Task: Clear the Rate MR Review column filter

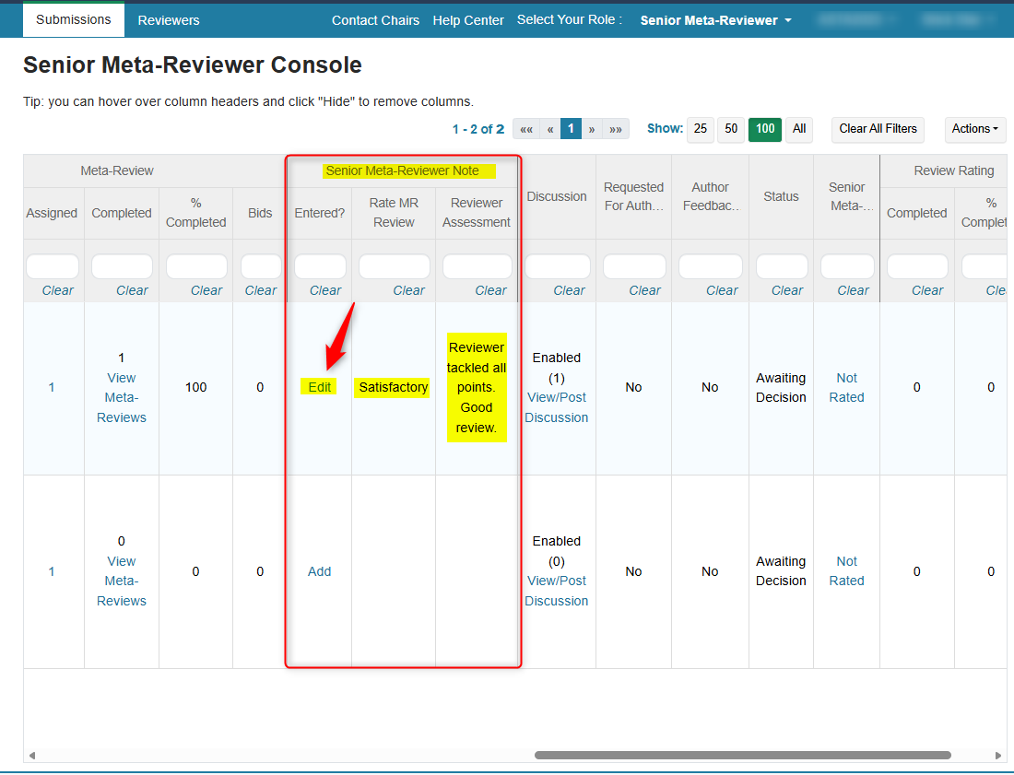Action: tap(408, 290)
